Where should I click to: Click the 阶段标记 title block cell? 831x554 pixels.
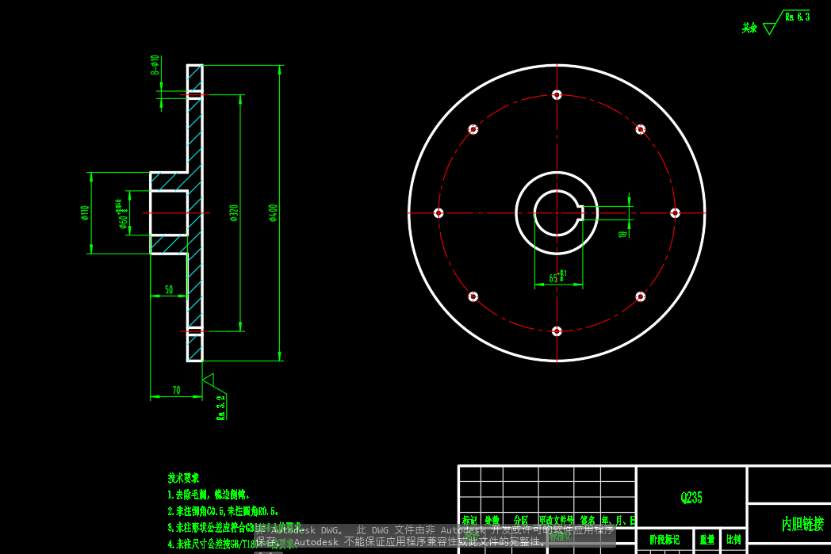coord(664,539)
